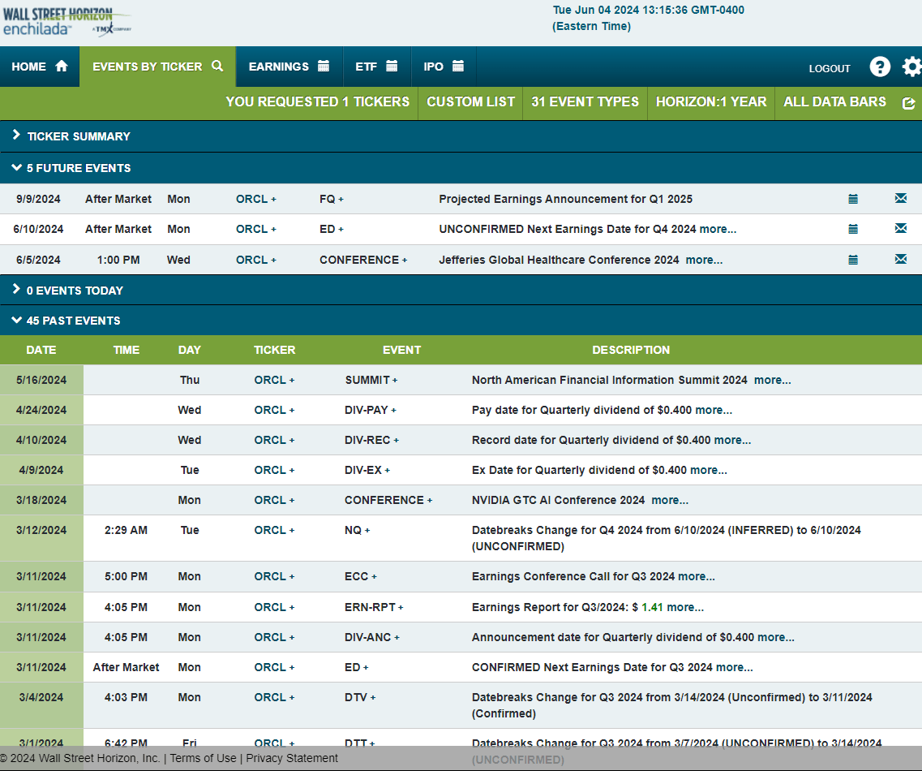Sort past events by the TICKER column header
The image size is (922, 771).
click(x=275, y=350)
